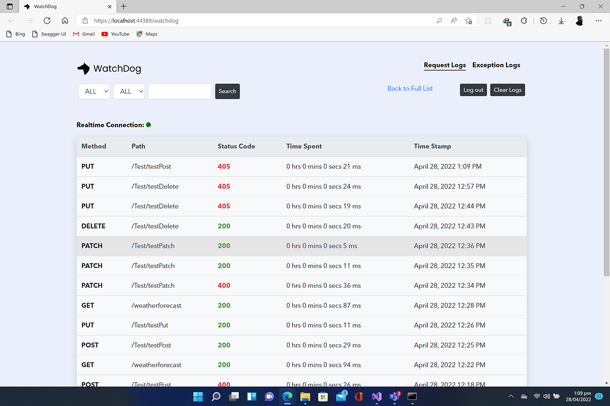Mute system volume from the taskbar

546,397
